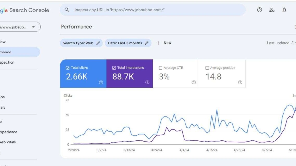Click the 25 y-axis label
Screen dimensions: 296x166
click(67, 130)
